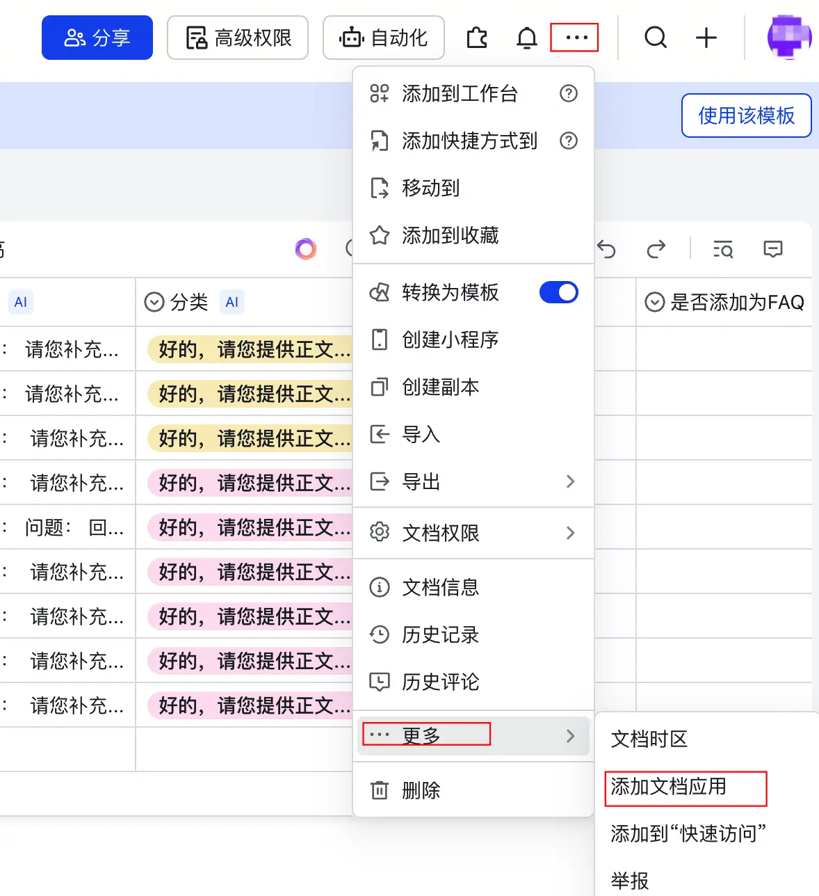Screen dimensions: 819x896
Task: Expand the 导出 submenu arrow
Action: [x=570, y=481]
